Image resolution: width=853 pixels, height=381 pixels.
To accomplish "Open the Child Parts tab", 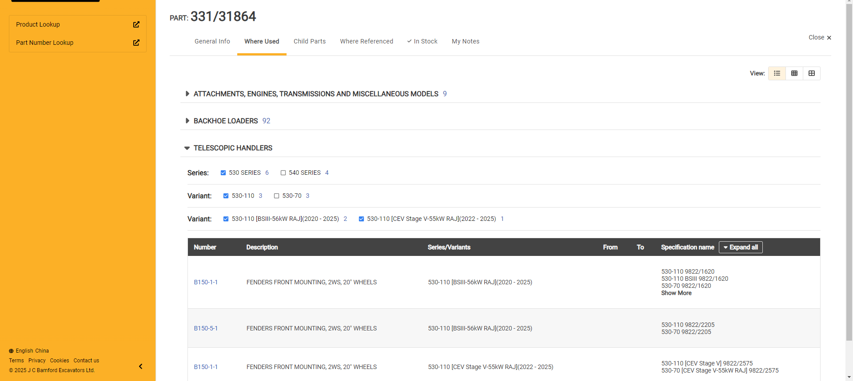I will coord(309,41).
